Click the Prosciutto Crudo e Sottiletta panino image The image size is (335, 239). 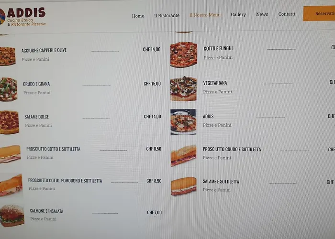click(x=183, y=155)
